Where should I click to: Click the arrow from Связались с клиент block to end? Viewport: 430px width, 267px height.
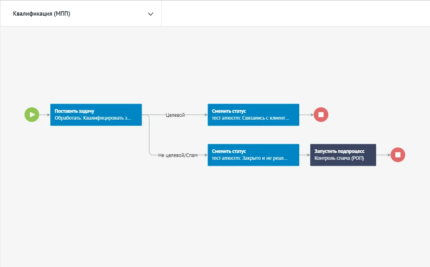point(306,115)
